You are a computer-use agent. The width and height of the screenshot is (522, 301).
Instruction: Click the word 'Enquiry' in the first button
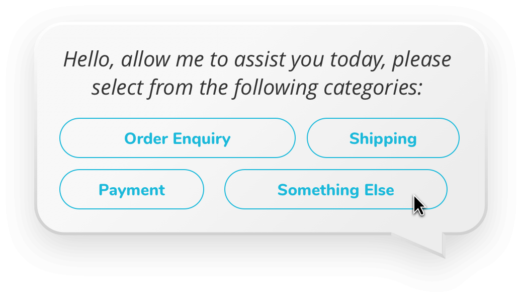(x=202, y=139)
